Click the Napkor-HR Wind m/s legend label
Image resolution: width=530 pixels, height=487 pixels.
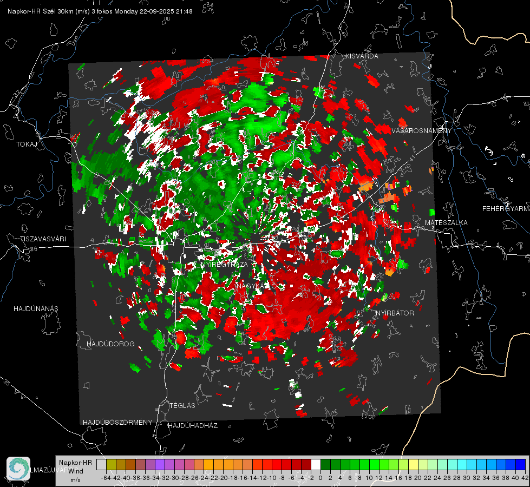[75, 471]
